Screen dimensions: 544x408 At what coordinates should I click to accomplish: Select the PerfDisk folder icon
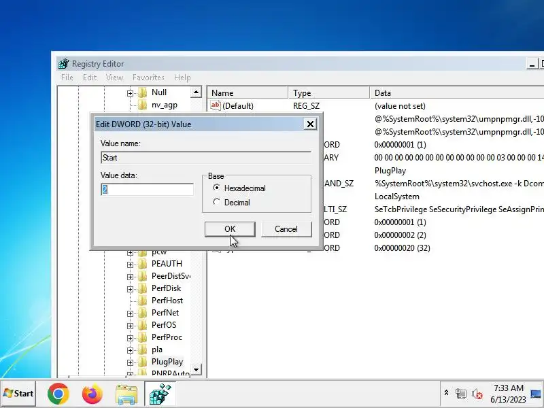coord(142,288)
